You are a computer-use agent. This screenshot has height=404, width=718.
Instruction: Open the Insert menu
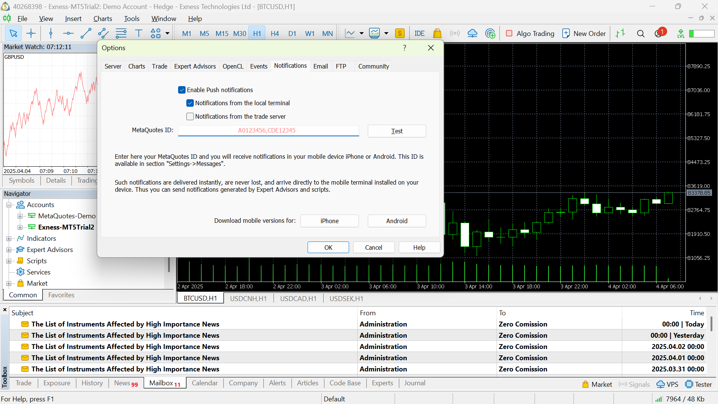tap(73, 18)
